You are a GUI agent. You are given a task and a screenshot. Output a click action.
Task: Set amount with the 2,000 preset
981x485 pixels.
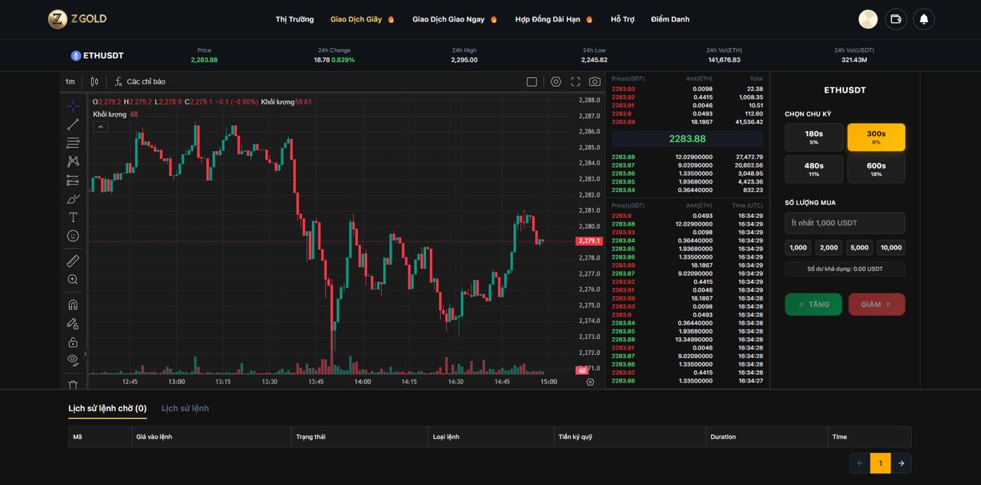[829, 247]
